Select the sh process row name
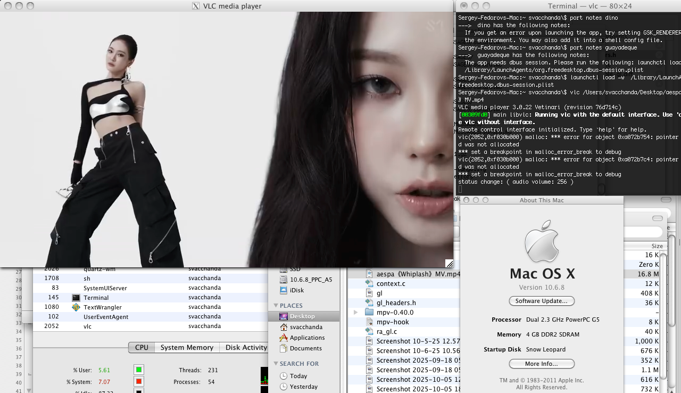The height and width of the screenshot is (393, 681). (x=87, y=279)
